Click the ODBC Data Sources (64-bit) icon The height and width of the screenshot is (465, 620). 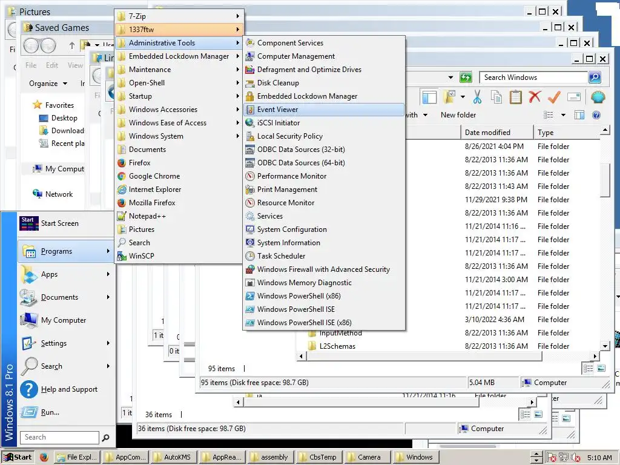(249, 163)
